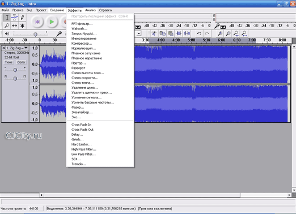Choose Плавное затухание effect
The width and height of the screenshot is (296, 214).
point(100,53)
